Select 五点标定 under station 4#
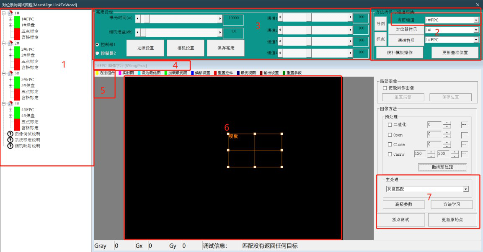The image size is (483, 252). pos(30,122)
